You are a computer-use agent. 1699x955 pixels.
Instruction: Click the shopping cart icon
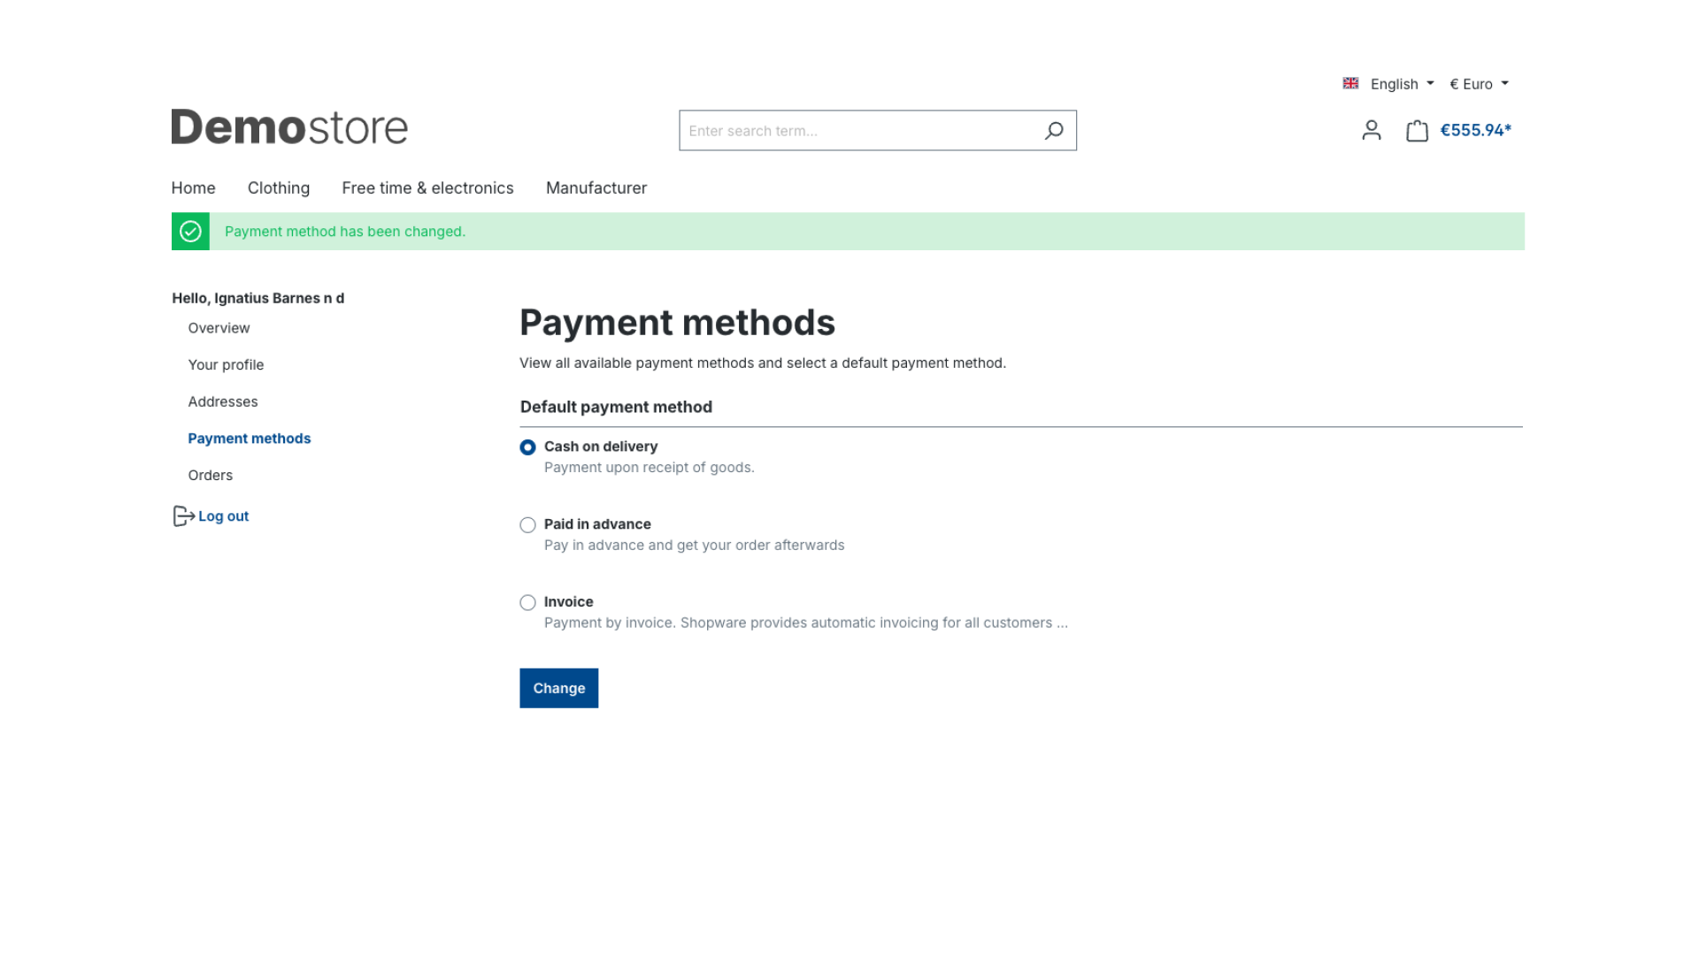click(x=1417, y=129)
